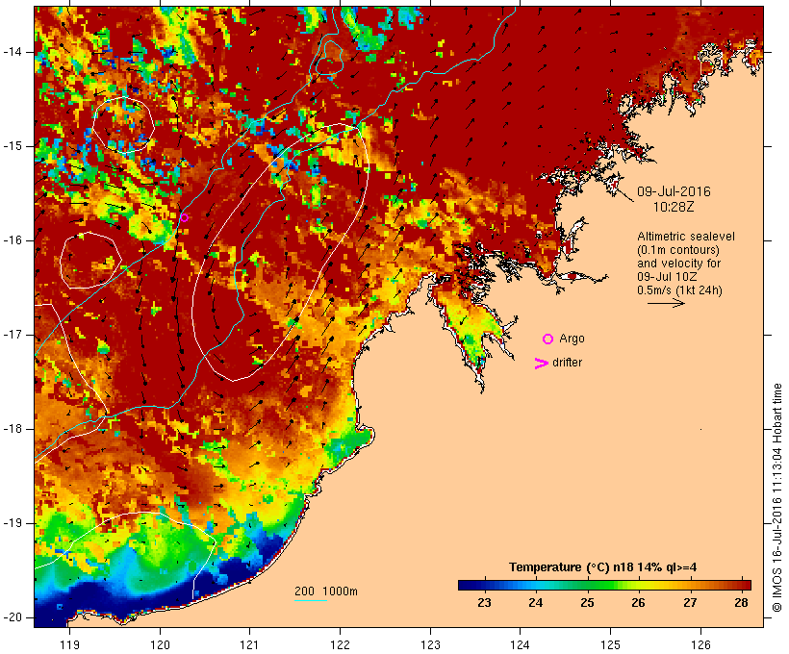The image size is (789, 654).
Task: Click the '0.5m/s (1kt 24h)' scale label
Action: click(679, 290)
